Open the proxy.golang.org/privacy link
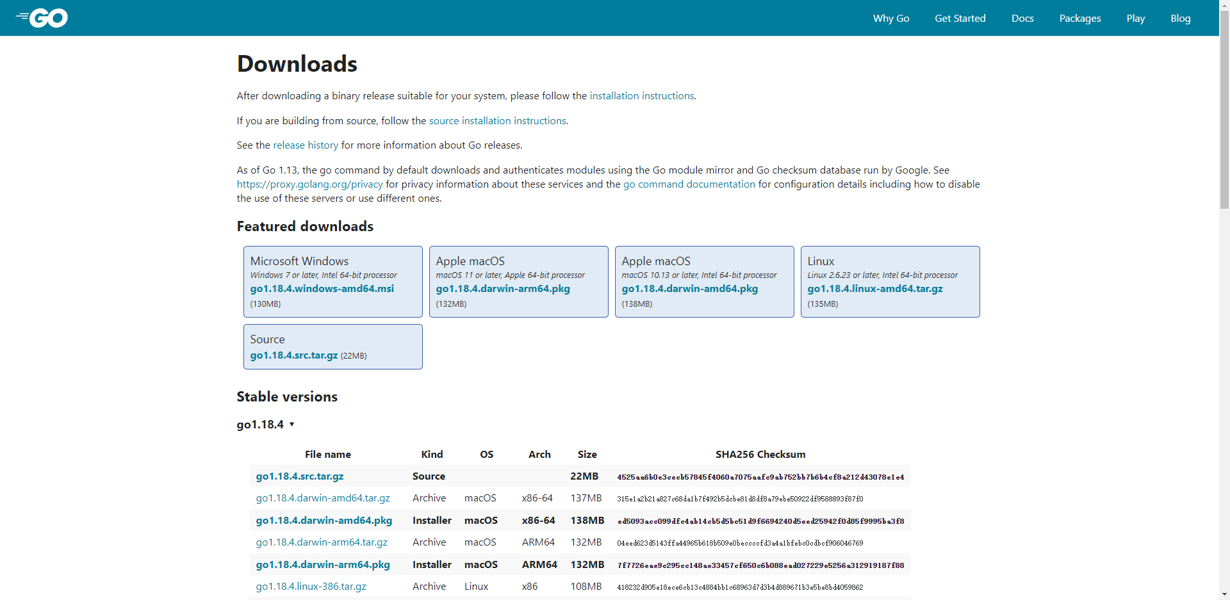 click(309, 184)
